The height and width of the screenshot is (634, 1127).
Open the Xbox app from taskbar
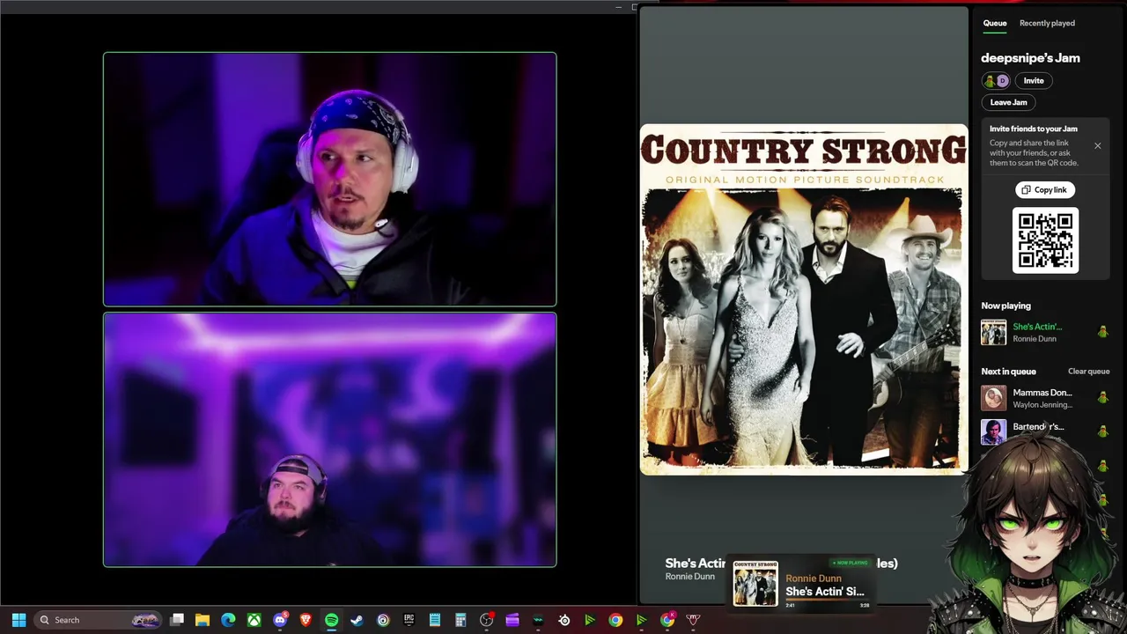[x=254, y=620]
